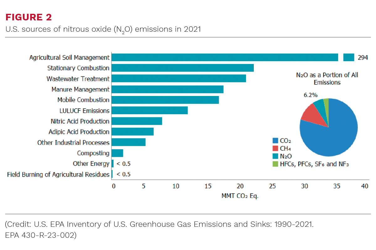Click the Adipic Acid Production bar
Image resolution: width=376 pixels, height=250 pixels.
point(133,132)
